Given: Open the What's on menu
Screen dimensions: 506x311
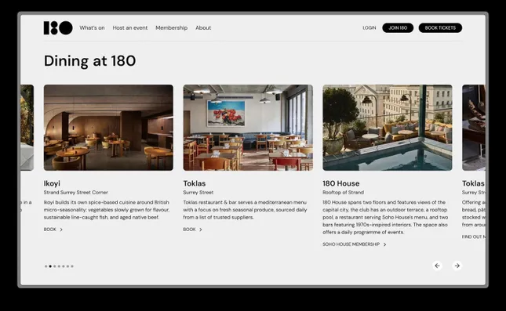Looking at the screenshot, I should click(92, 28).
